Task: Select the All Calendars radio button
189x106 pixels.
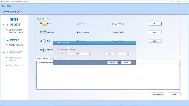Action: 78,32
